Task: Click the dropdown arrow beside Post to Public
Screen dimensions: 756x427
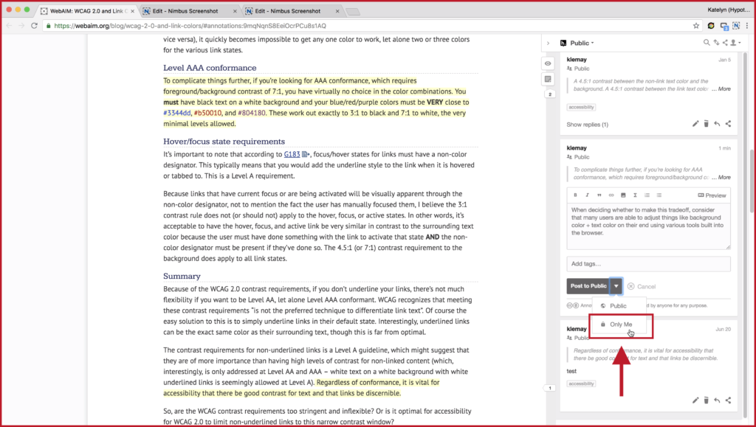Action: [x=616, y=286]
